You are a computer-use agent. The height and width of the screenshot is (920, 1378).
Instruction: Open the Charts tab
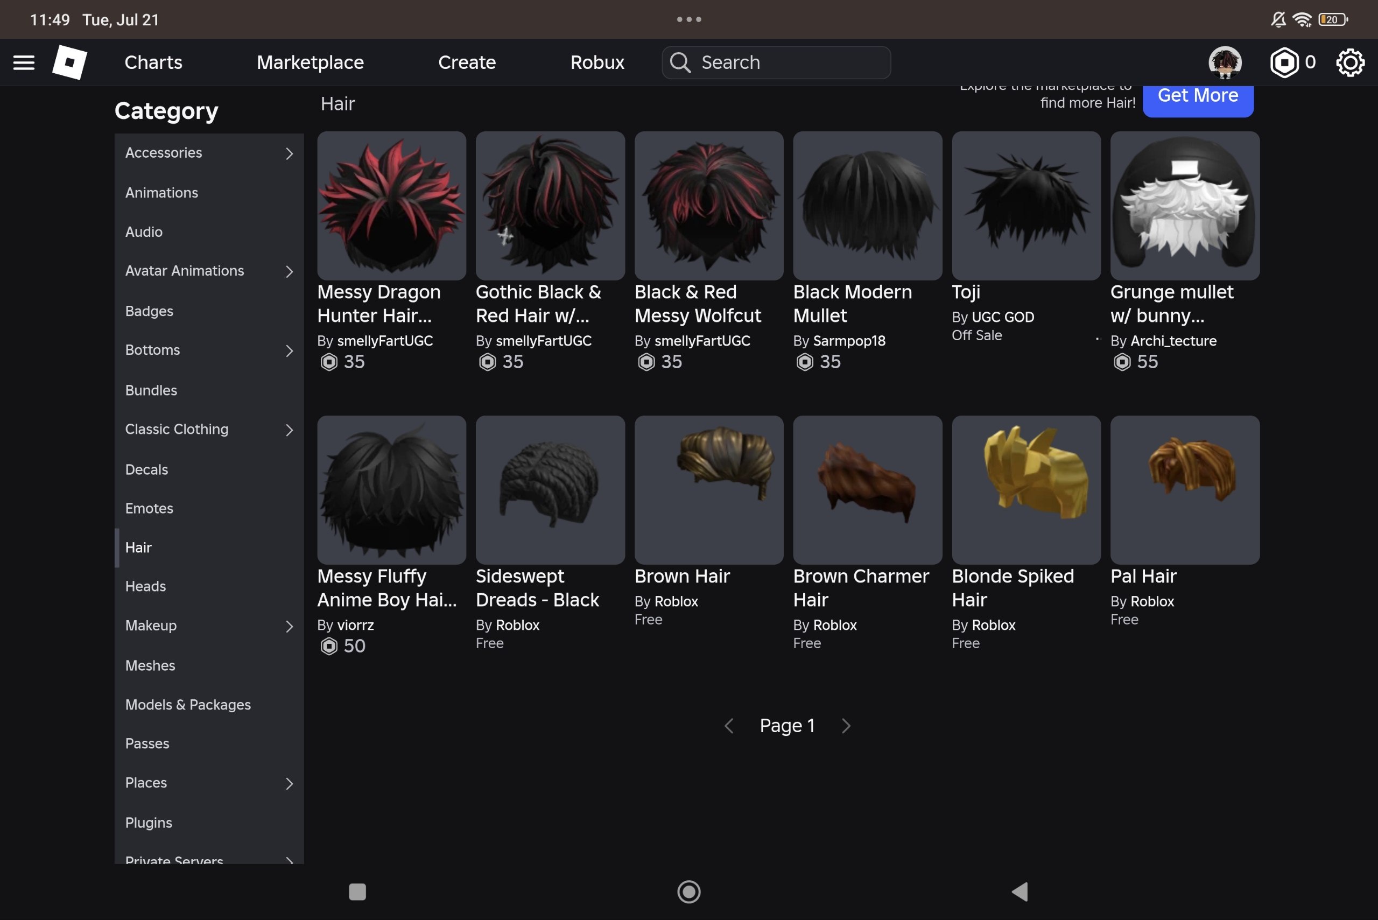[x=154, y=62]
